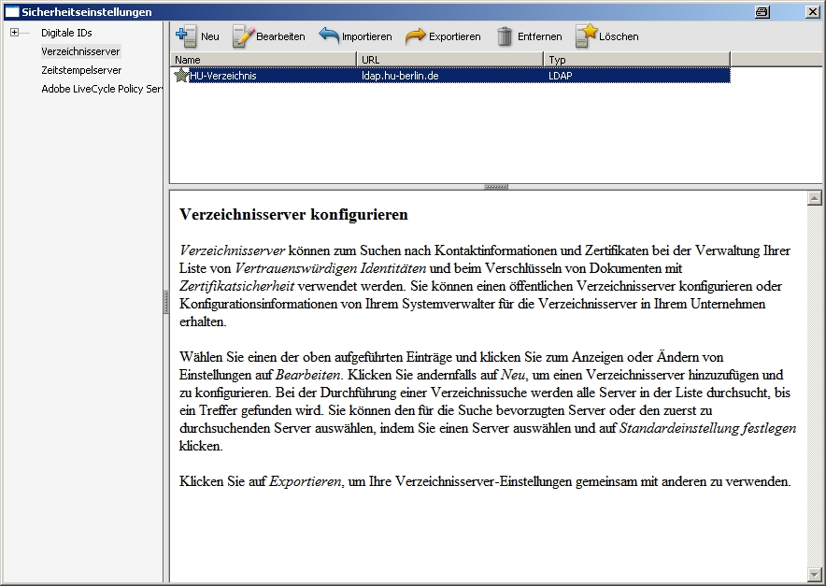Click the Bearbeiten pencil icon
826x586 pixels.
coord(243,36)
